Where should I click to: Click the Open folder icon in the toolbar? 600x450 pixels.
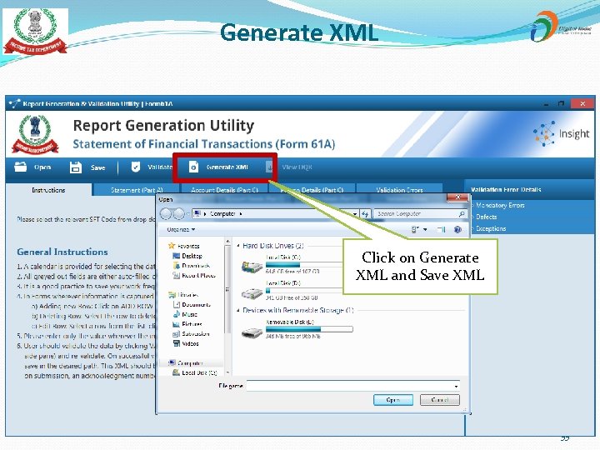[20, 167]
